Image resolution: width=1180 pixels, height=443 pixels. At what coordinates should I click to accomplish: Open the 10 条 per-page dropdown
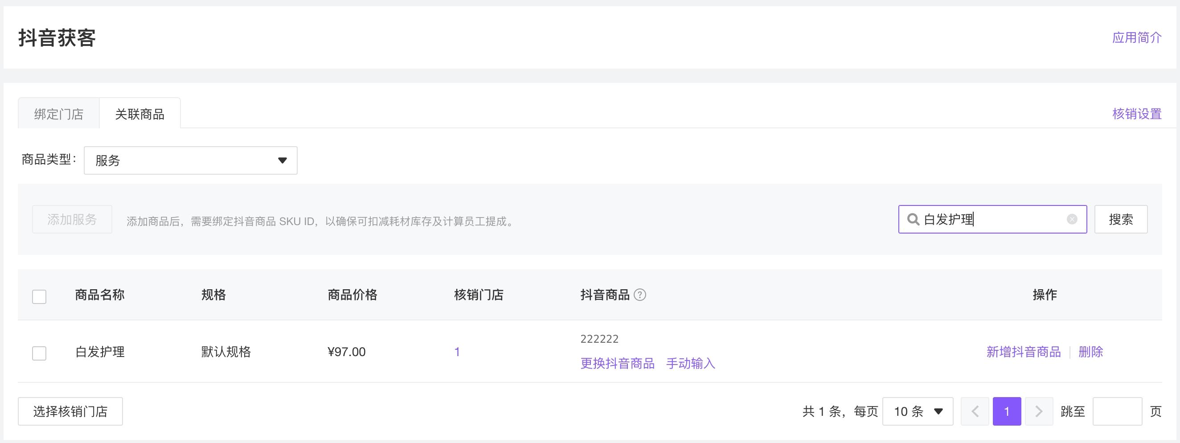[x=918, y=411]
